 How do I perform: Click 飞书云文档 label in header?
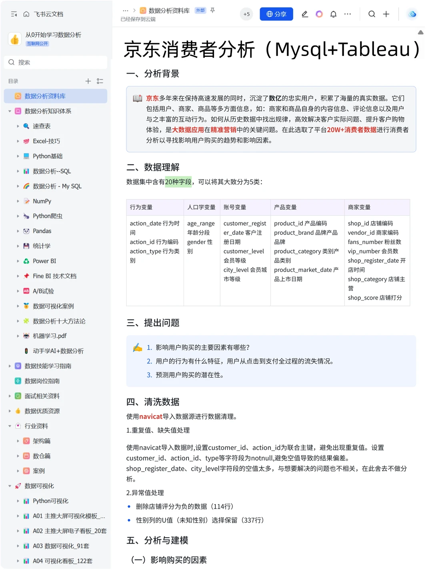click(x=48, y=14)
